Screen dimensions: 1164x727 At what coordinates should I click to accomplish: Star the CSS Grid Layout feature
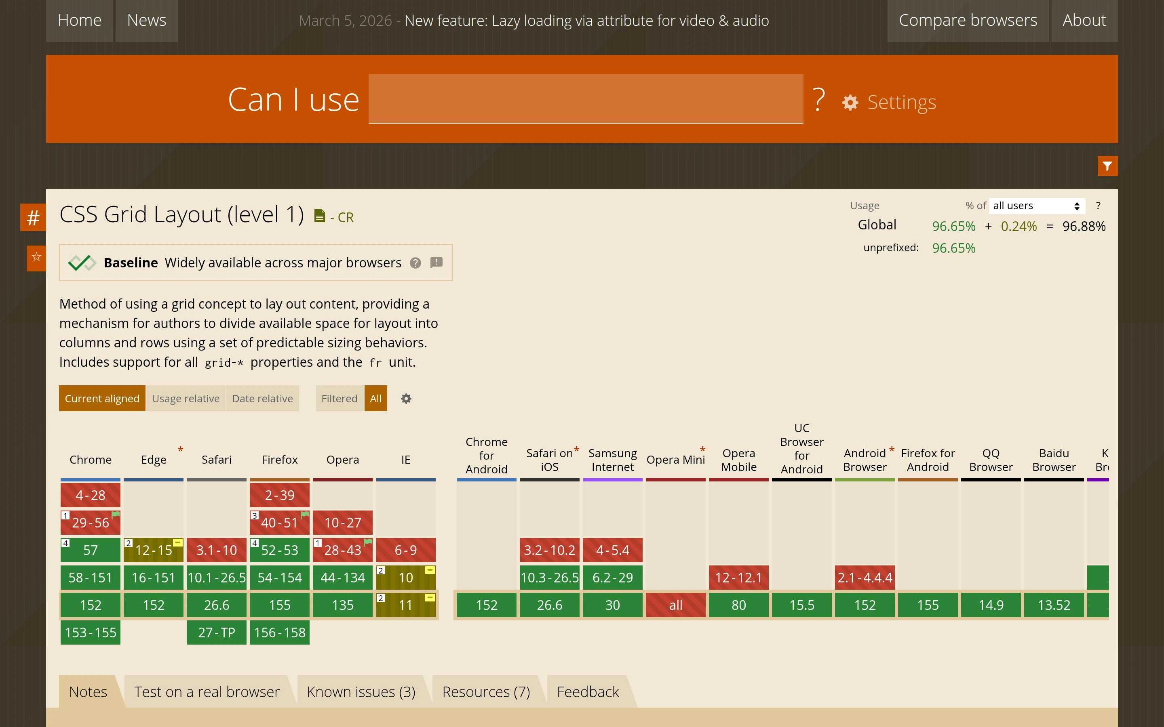pyautogui.click(x=36, y=257)
